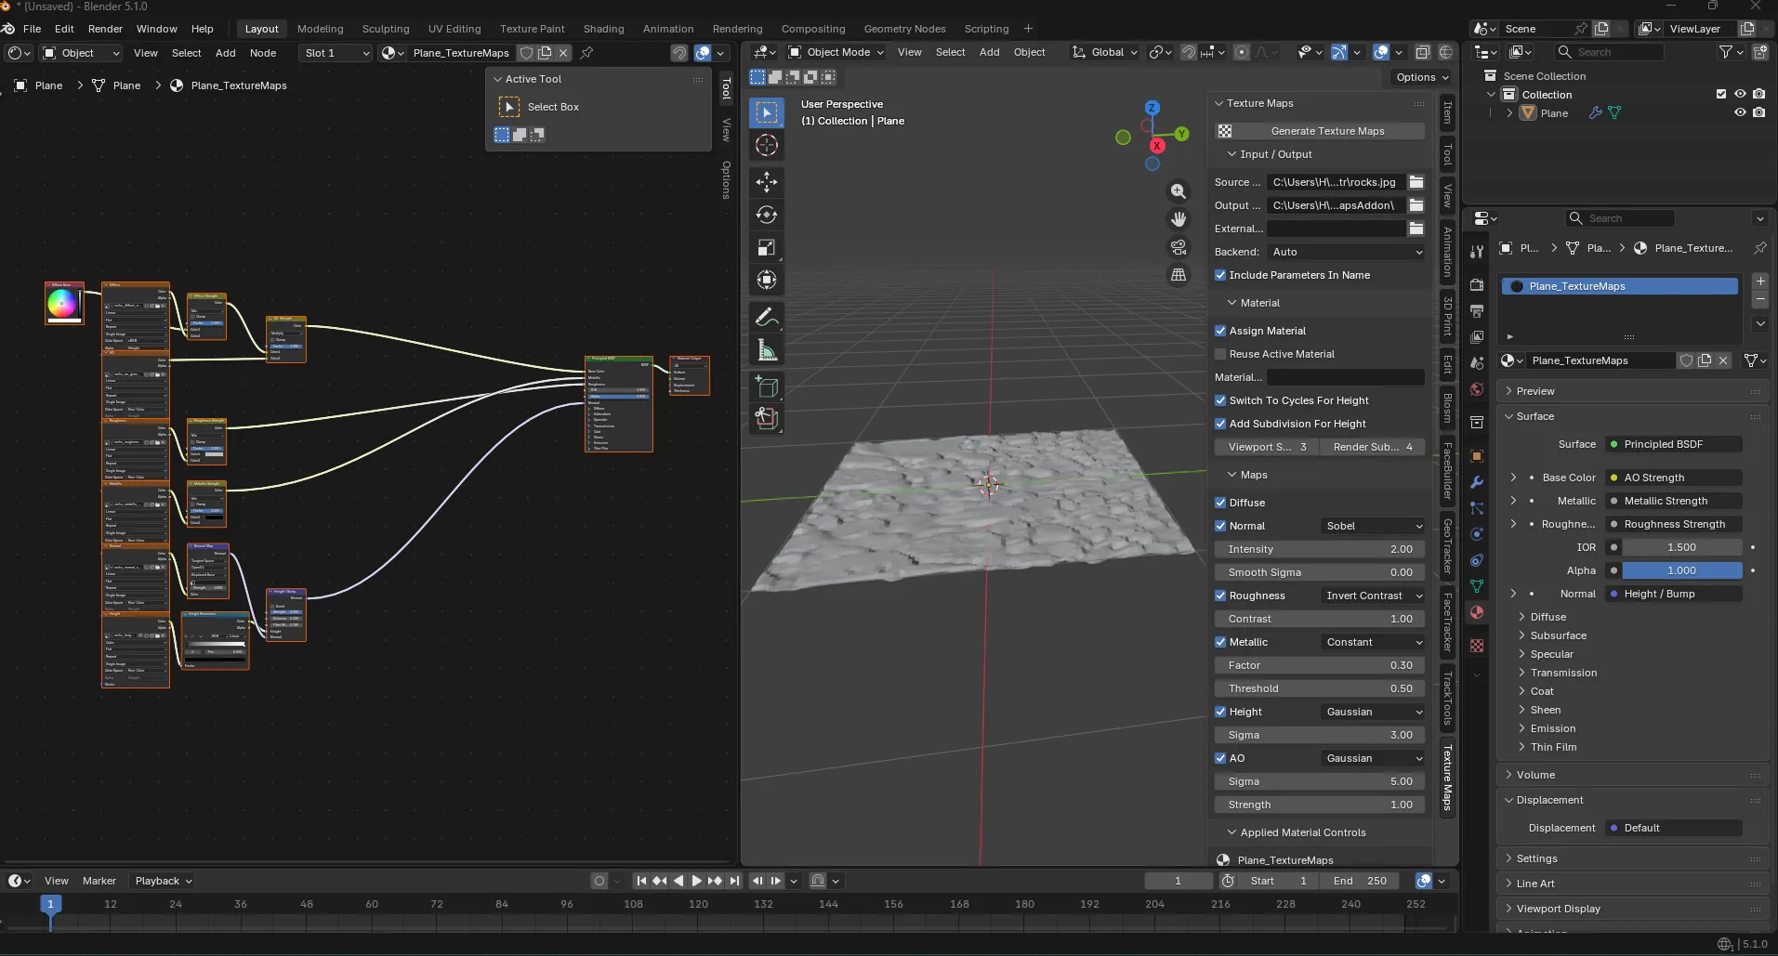Open outliner filter funnel icon
Viewport: 1778px width, 956px height.
[x=1726, y=52]
